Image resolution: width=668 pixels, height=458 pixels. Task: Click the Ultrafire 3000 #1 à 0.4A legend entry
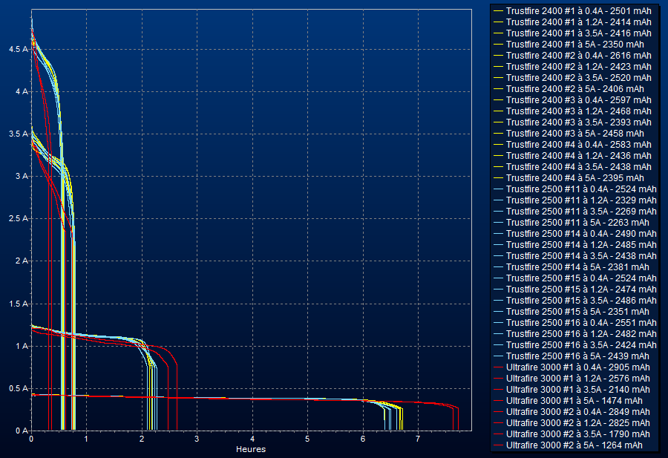[x=577, y=367]
